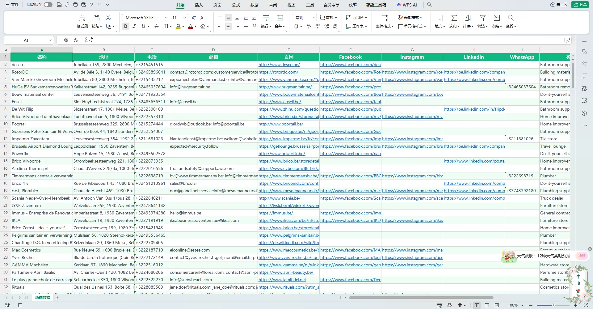The width and height of the screenshot is (593, 309).
Task: Toggle top vertical alignment
Action: coord(220,18)
